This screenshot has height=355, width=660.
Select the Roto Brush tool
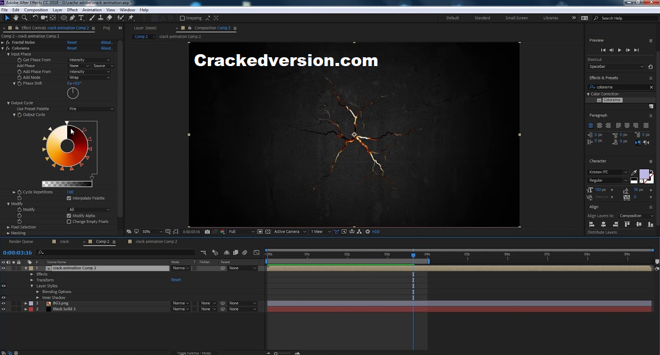(120, 18)
